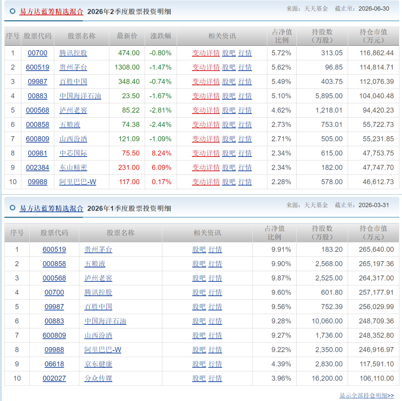
Task: Open 分众传媒 stock name link
Action: coord(98,379)
